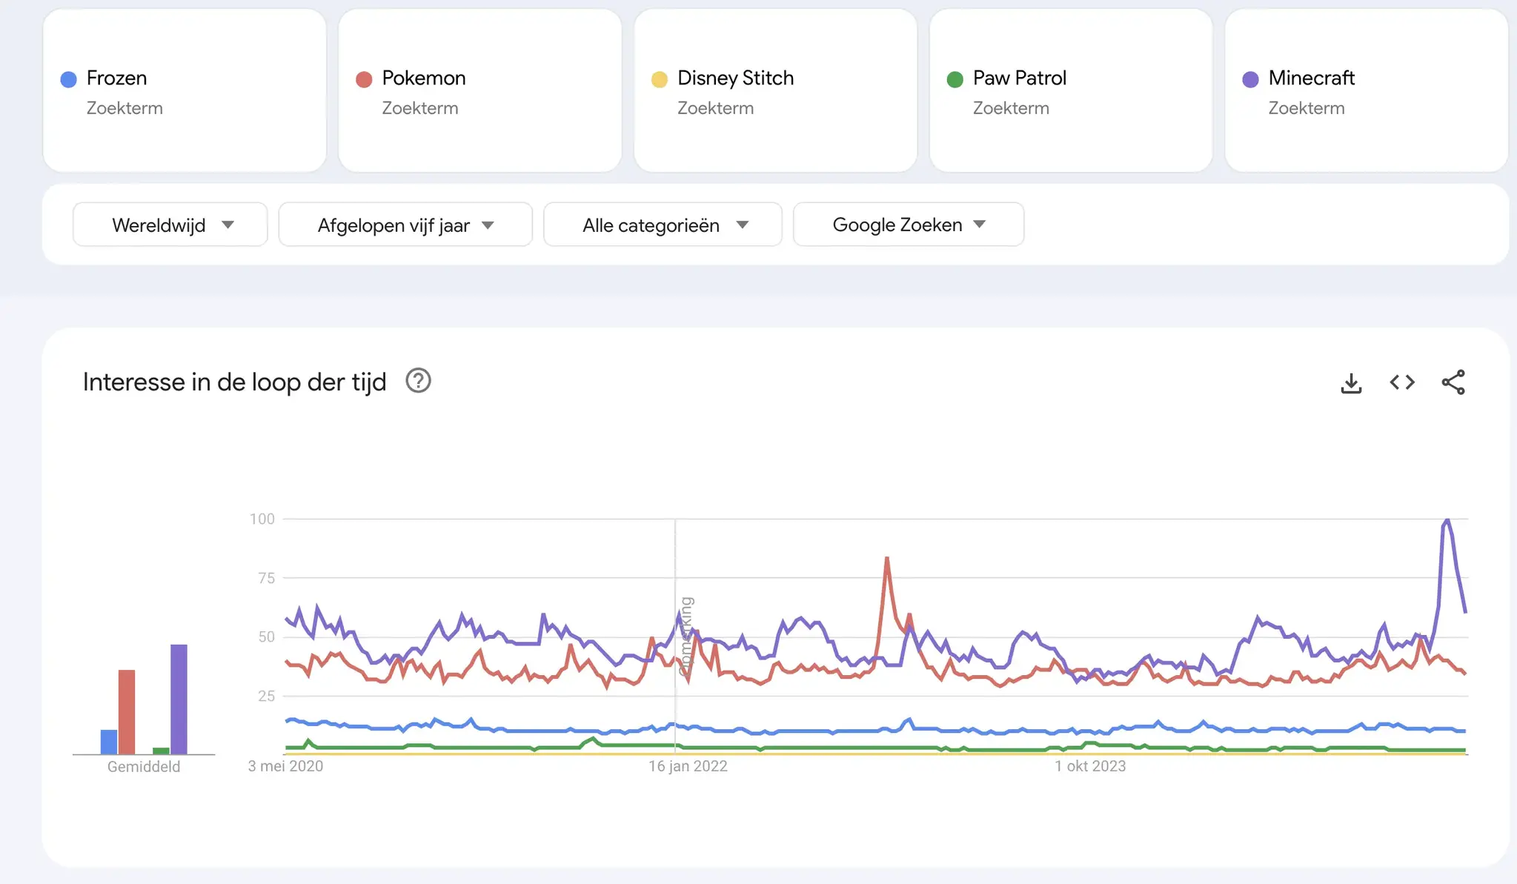Viewport: 1517px width, 884px height.
Task: Click the purple Minecraft color dot
Action: pyautogui.click(x=1250, y=79)
